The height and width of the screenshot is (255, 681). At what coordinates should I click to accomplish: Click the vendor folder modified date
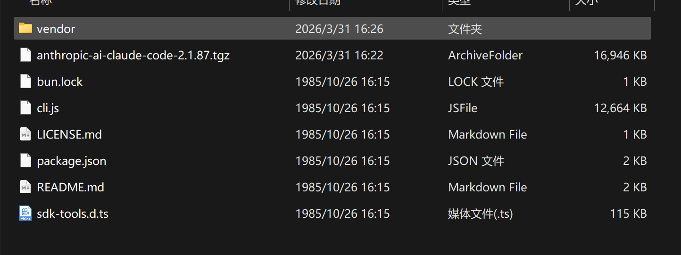339,29
